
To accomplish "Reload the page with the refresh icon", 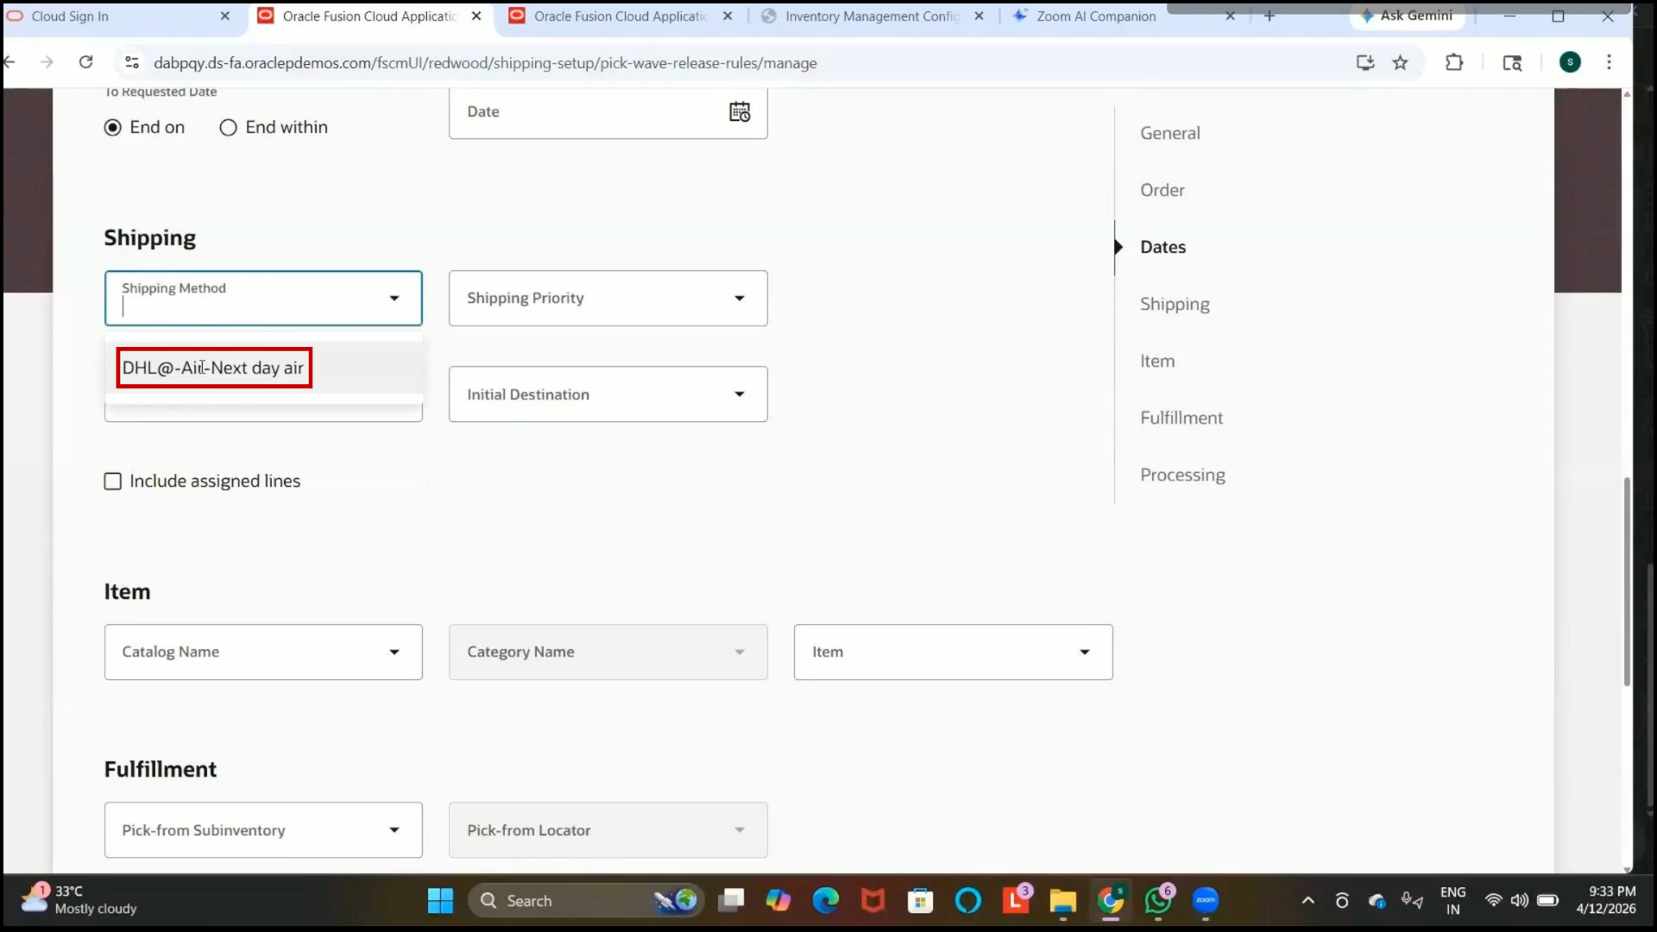I will (x=85, y=62).
